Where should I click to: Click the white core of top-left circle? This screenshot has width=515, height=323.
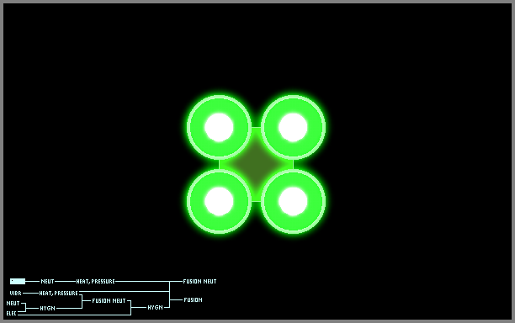coord(219,127)
